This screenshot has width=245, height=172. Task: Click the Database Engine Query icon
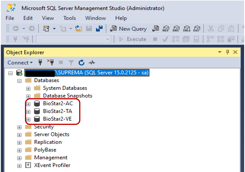(156, 29)
